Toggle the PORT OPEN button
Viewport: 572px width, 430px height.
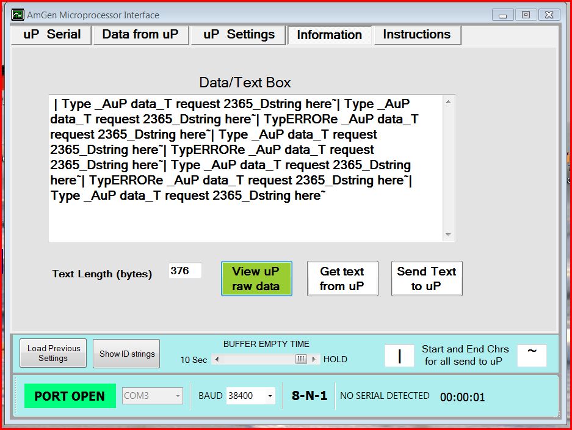tap(70, 396)
